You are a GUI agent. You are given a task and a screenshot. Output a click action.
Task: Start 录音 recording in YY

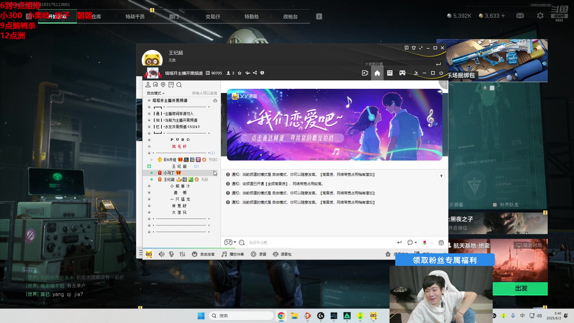click(258, 254)
